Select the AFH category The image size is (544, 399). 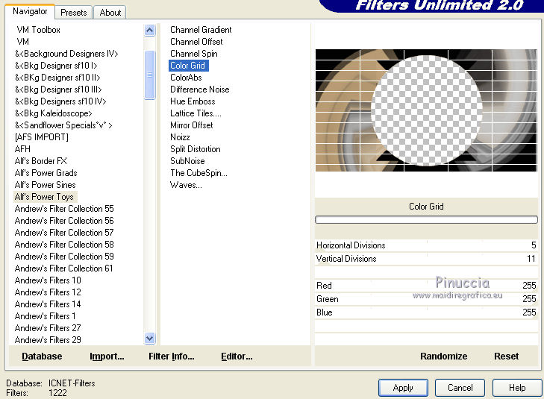click(22, 149)
